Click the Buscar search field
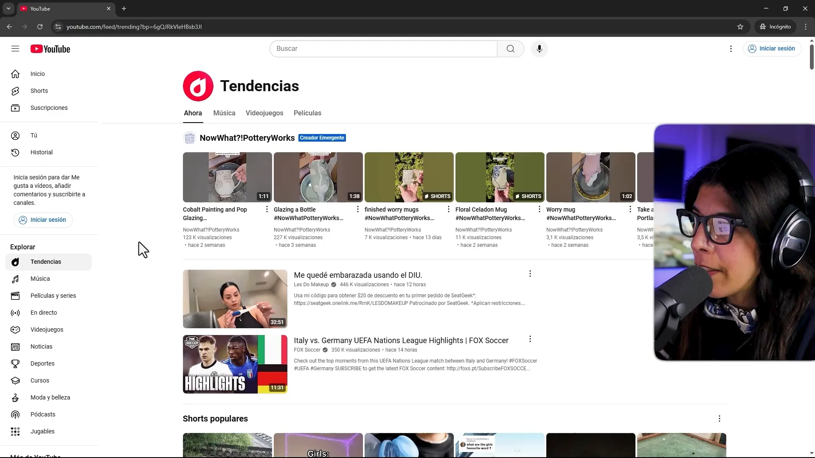Viewport: 815px width, 458px height. pyautogui.click(x=383, y=49)
